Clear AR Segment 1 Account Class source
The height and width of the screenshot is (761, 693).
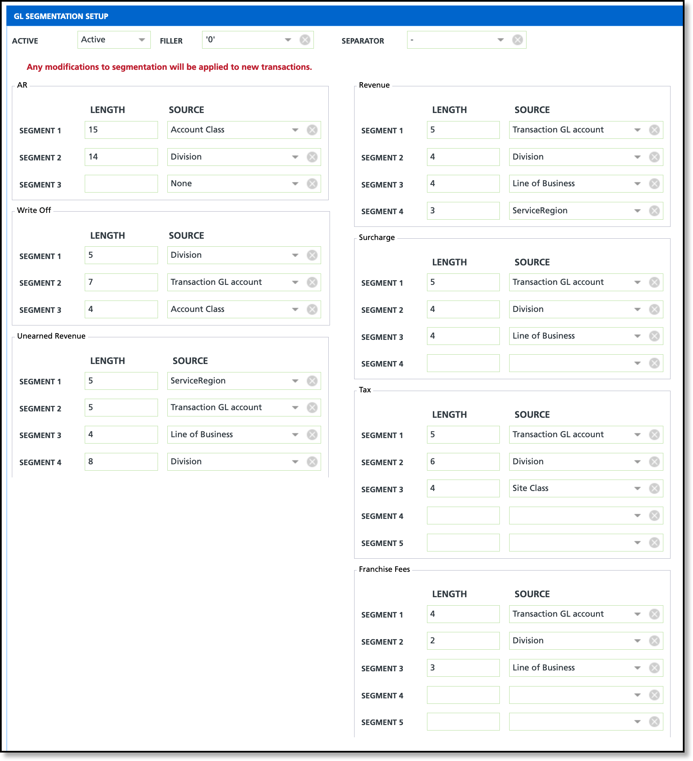click(312, 130)
